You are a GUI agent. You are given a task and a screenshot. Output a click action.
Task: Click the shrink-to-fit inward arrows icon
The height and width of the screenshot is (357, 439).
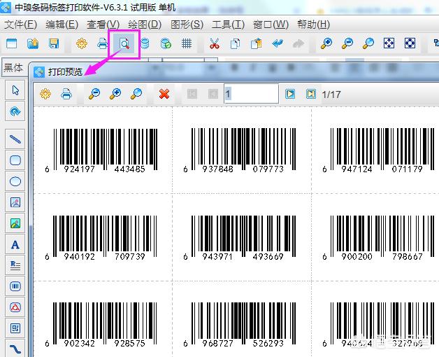point(410,43)
